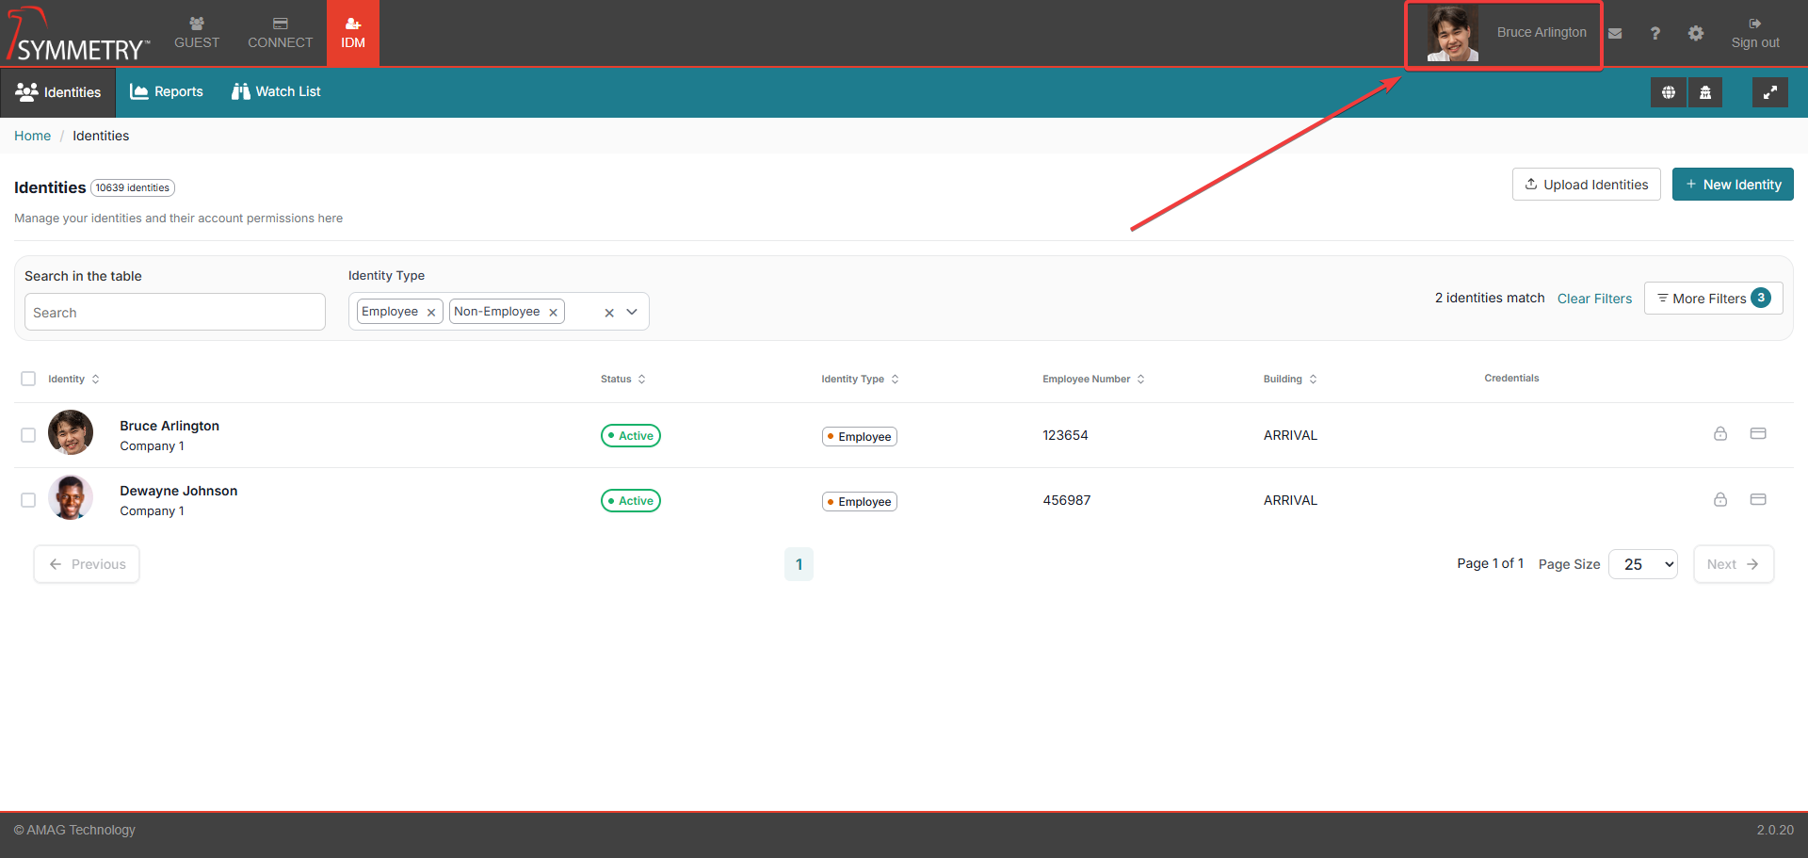This screenshot has height=858, width=1808.
Task: Check the box for Bruce Arlington row
Action: [x=28, y=435]
